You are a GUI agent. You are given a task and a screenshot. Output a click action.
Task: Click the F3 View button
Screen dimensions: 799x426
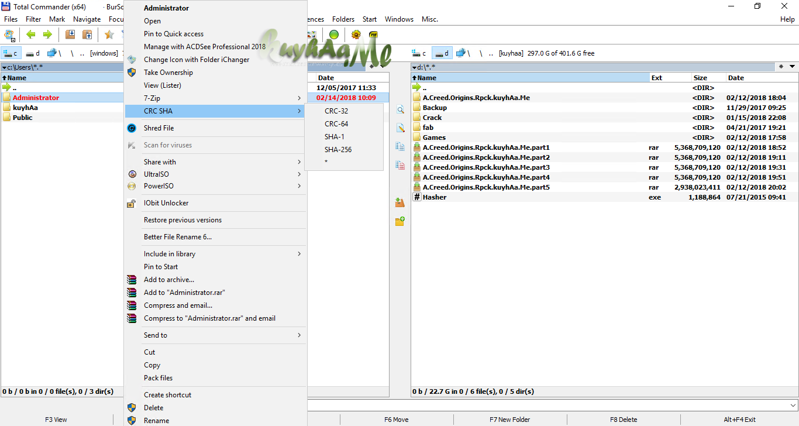pyautogui.click(x=56, y=420)
